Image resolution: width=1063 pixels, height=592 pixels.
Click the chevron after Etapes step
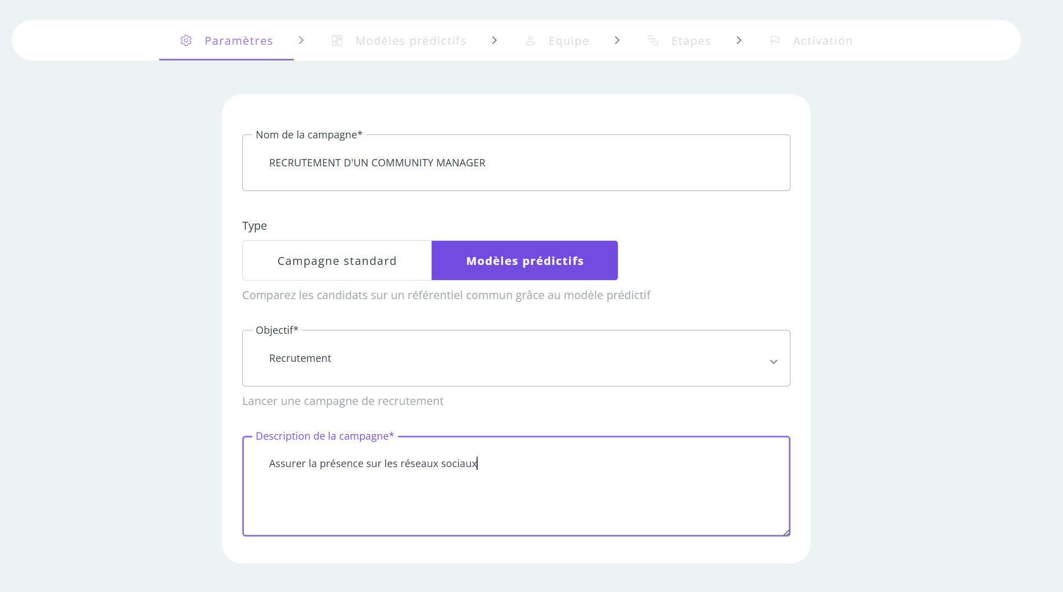(739, 40)
